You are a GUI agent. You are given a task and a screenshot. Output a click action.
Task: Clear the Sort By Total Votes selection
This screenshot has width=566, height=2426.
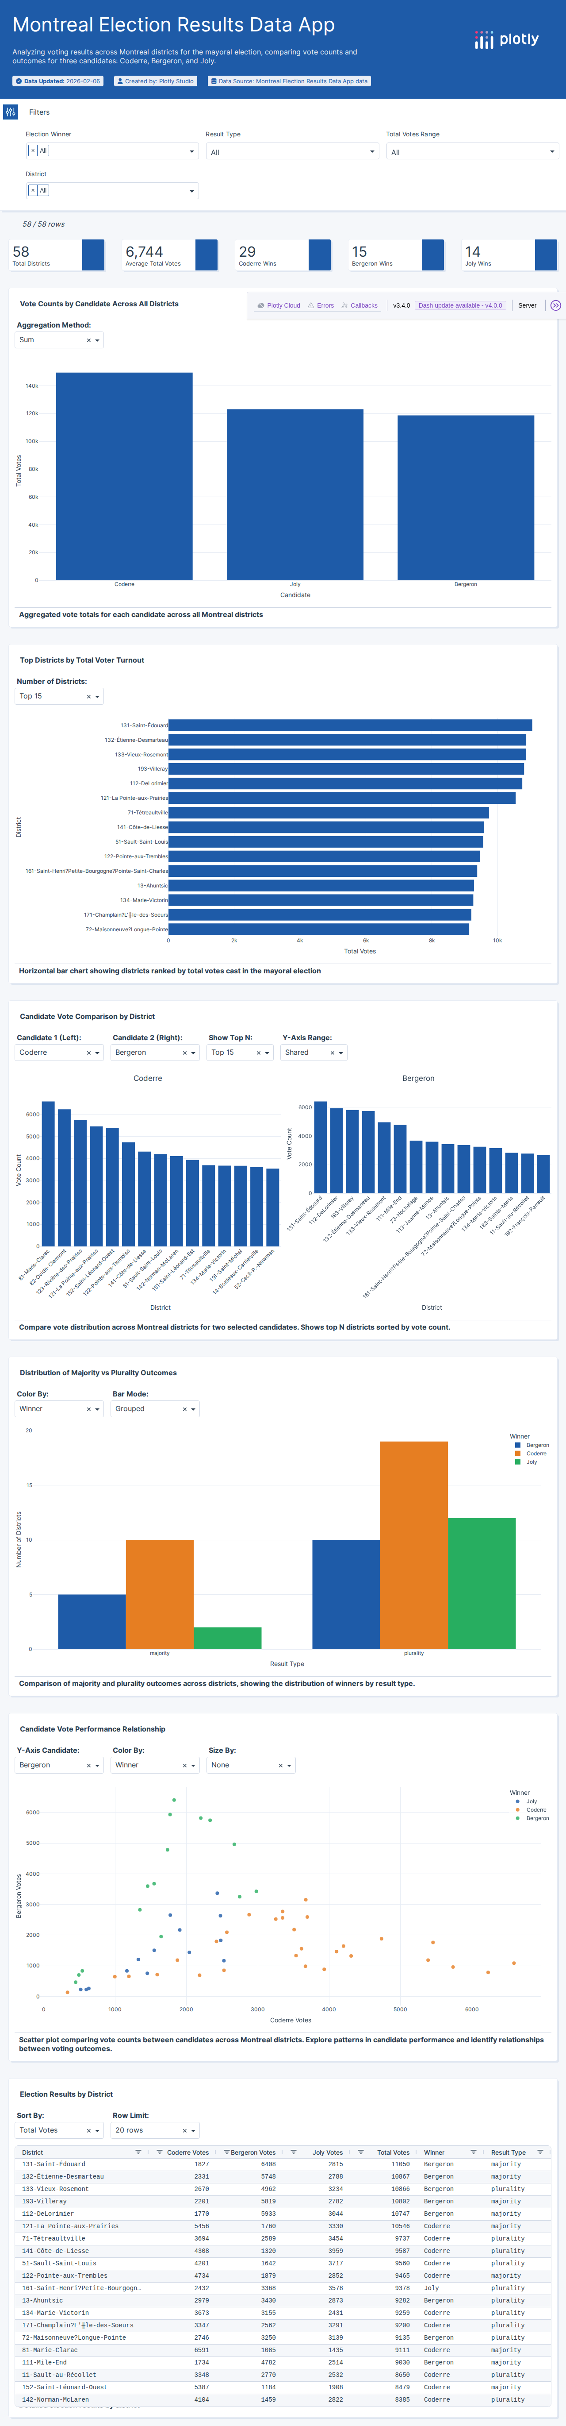pos(88,2130)
